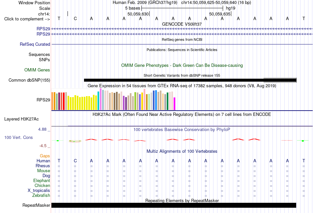
Task: Click the hg19 scale label
Action: click(231, 8)
